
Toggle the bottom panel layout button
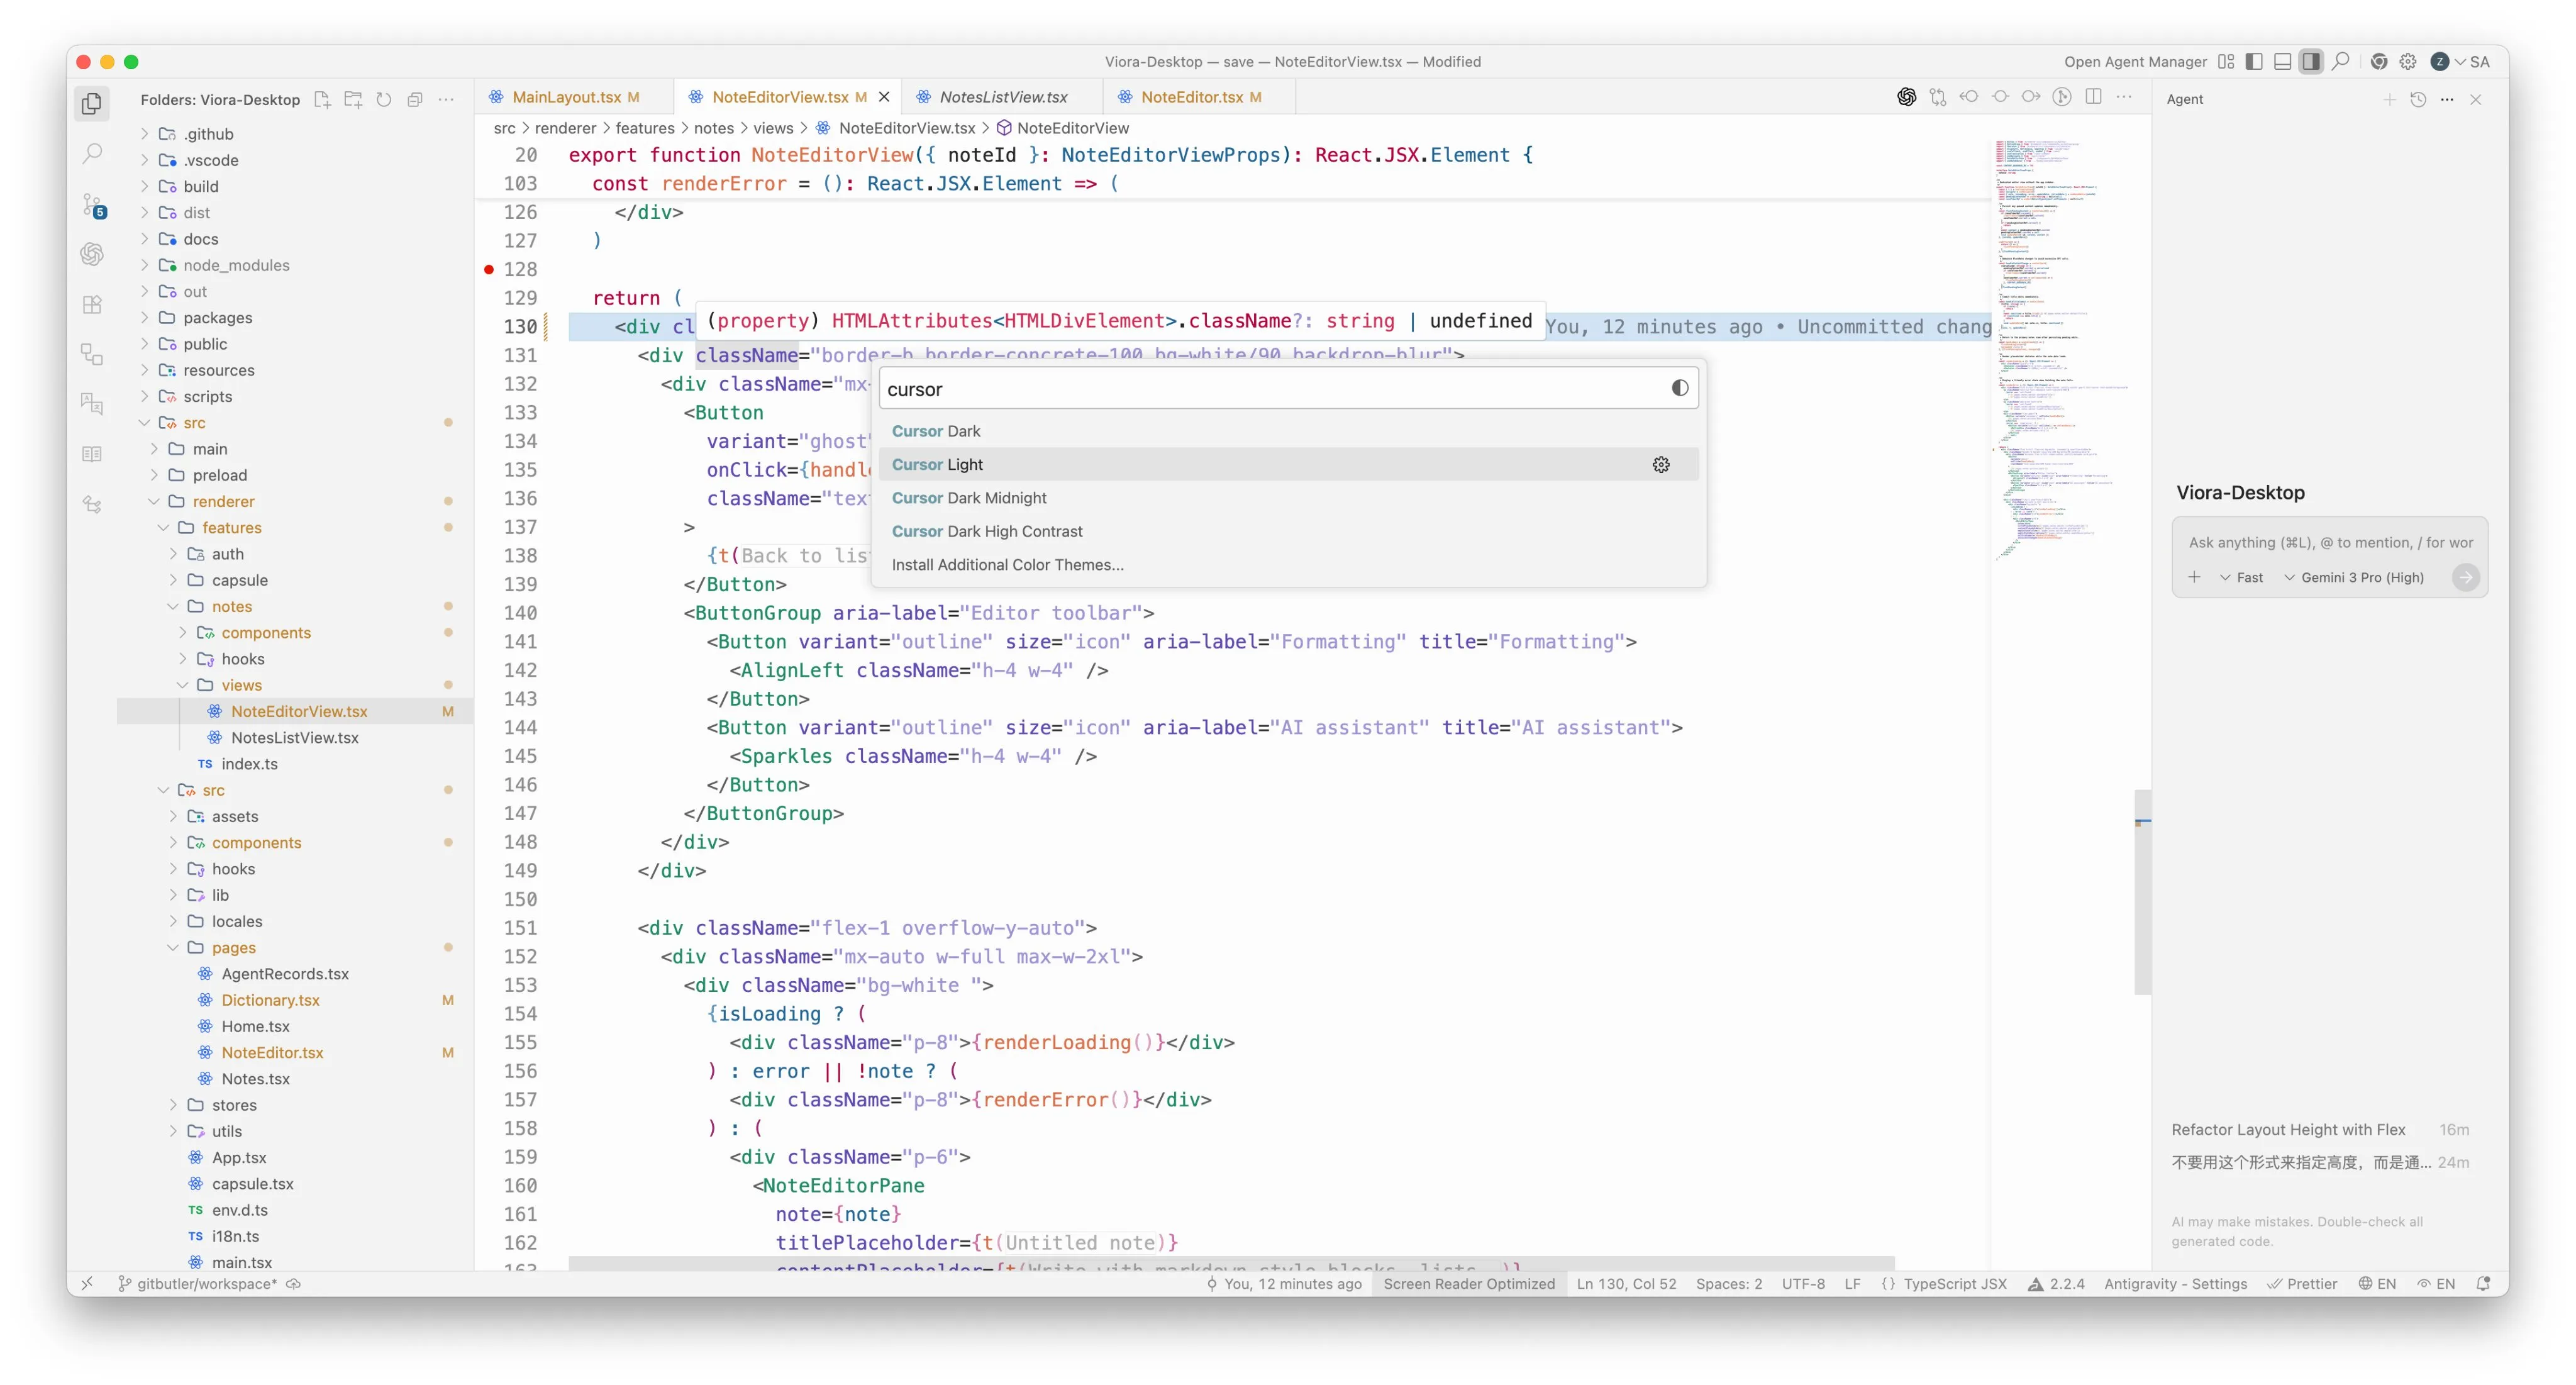[2282, 62]
